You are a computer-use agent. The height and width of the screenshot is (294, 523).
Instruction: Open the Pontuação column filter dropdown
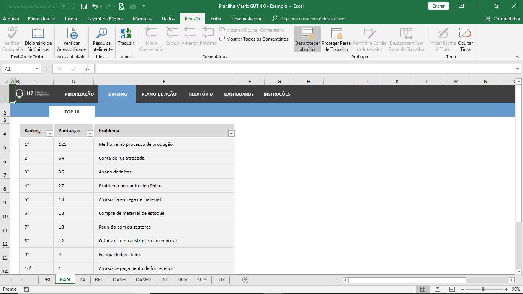[x=90, y=133]
